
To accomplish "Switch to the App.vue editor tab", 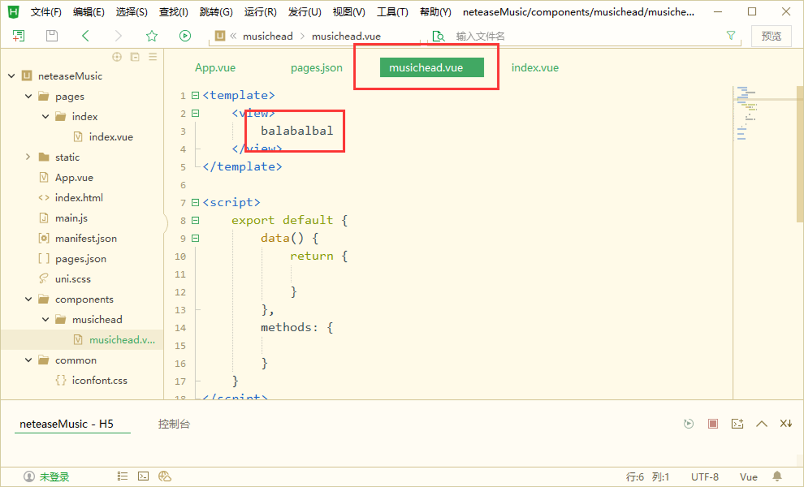I will tap(215, 68).
